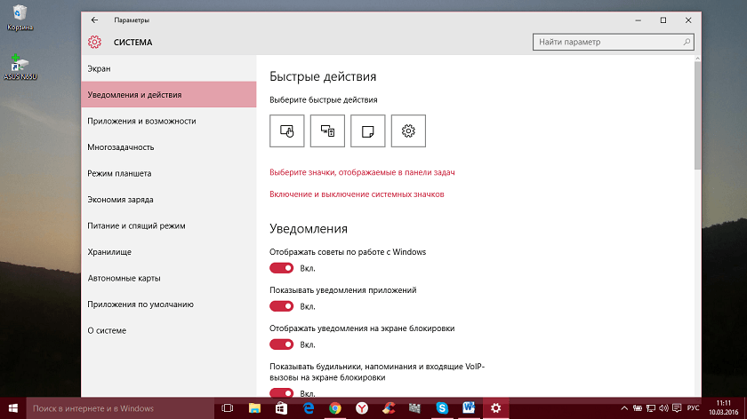Open О системе section

pos(169,330)
